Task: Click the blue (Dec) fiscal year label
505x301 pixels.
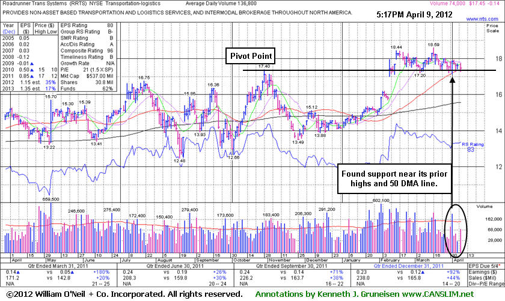Action: coord(8,32)
